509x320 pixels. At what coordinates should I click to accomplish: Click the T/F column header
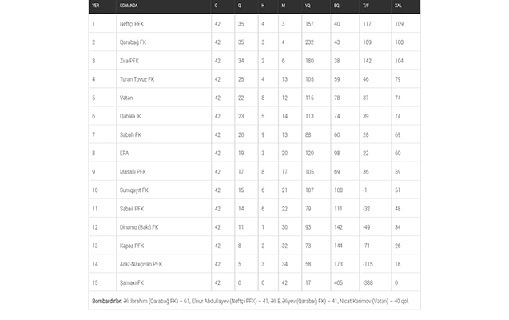point(366,6)
